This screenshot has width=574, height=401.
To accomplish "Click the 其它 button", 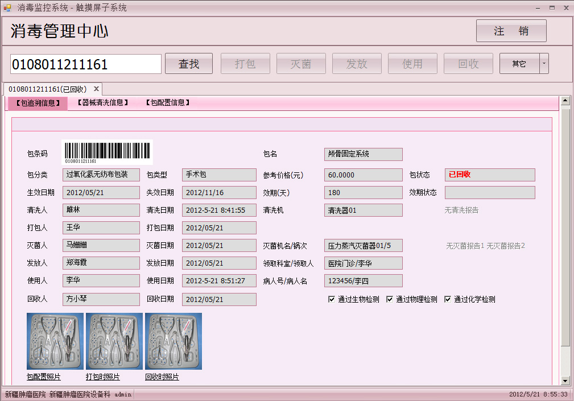I will (x=519, y=64).
